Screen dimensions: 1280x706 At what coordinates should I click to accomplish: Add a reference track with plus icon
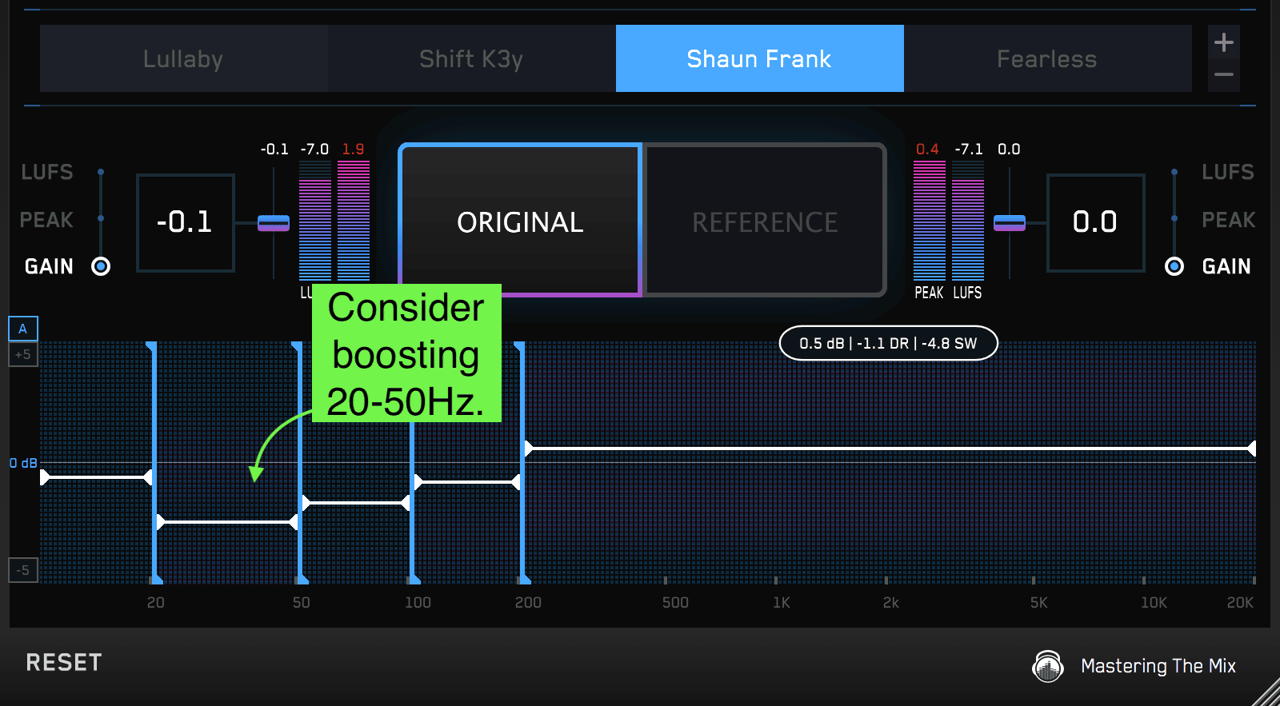[1223, 42]
